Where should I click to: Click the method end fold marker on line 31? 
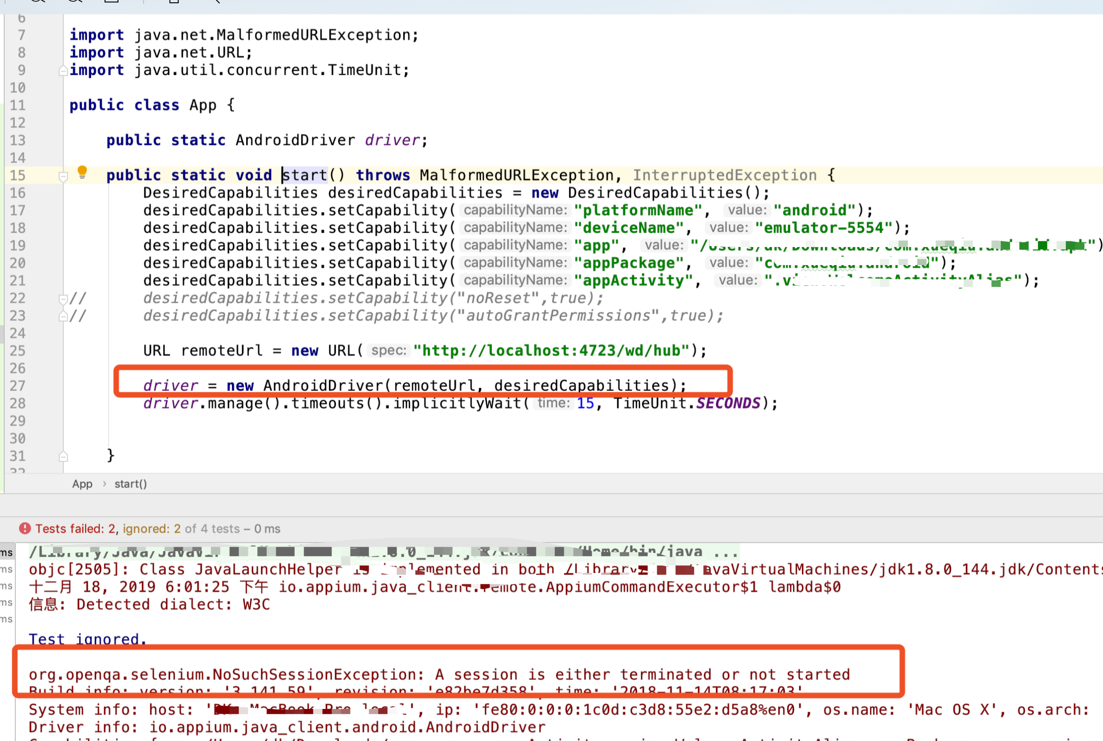[63, 456]
